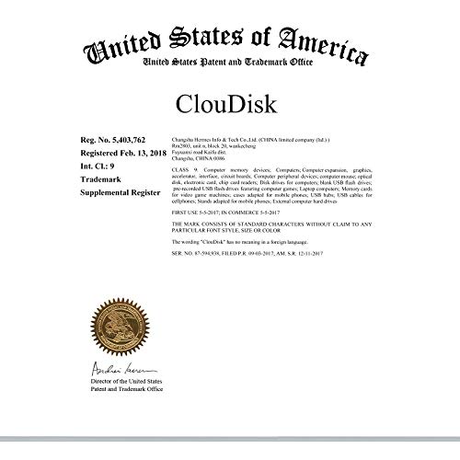460x460 pixels.
Task: Click the 'Supplemental Register' label
Action: click(121, 193)
